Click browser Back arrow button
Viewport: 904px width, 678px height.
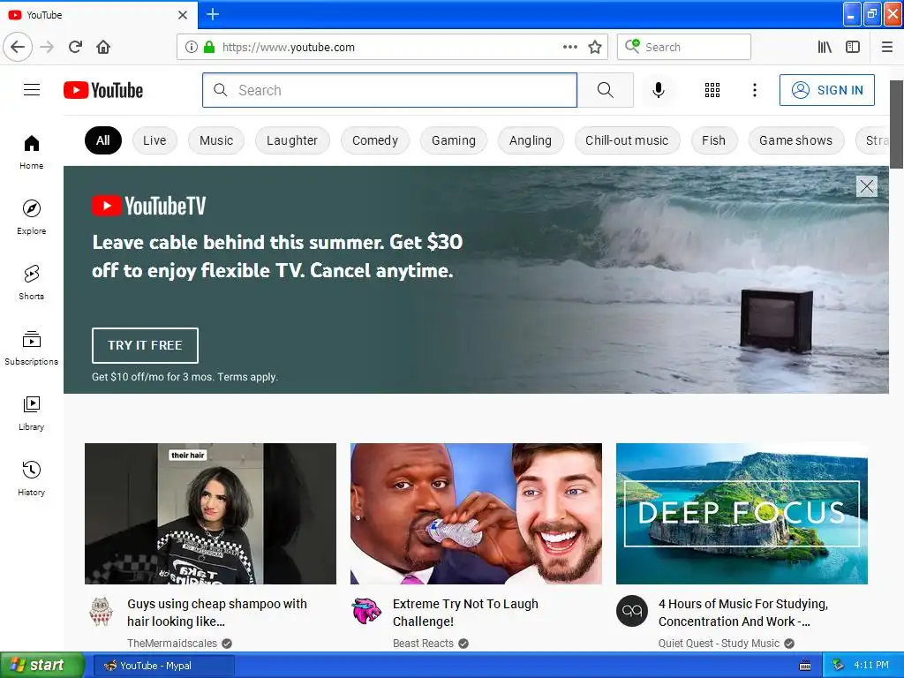tap(18, 47)
